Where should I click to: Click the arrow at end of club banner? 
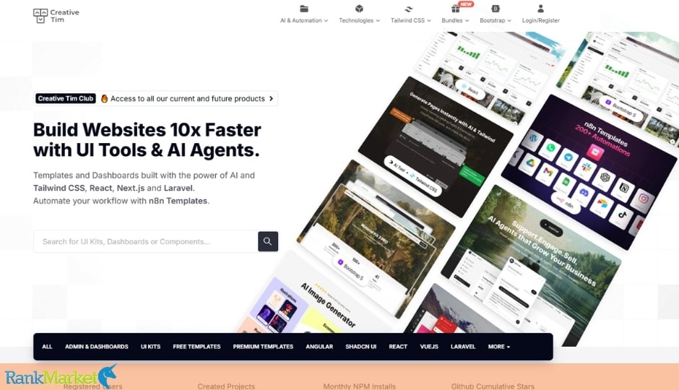[271, 99]
